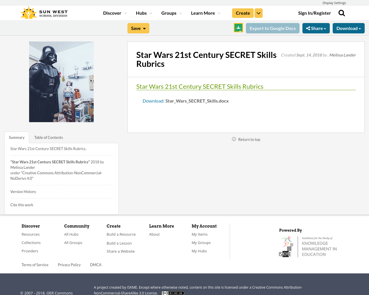Open the Share options
Screen dimensions: 369x295
pyautogui.click(x=316, y=28)
